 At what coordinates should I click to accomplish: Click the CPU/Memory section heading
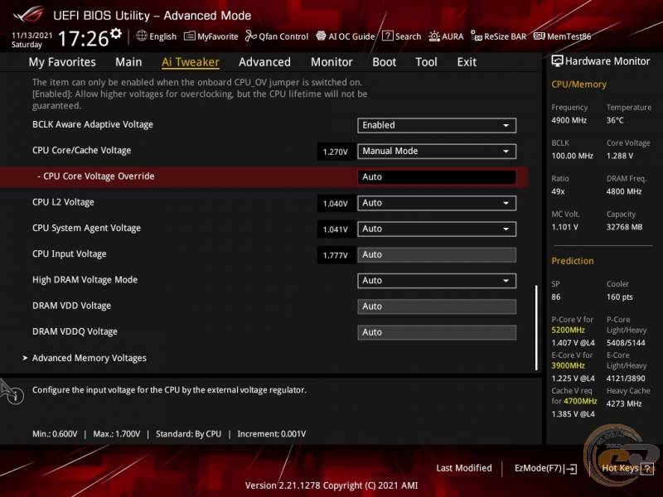coord(578,84)
